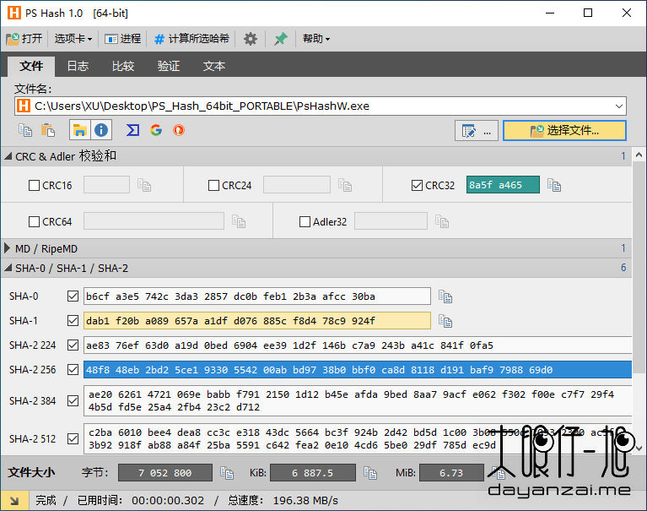647x511 pixels.
Task: Expand the file name path dropdown arrow
Action: pyautogui.click(x=618, y=106)
